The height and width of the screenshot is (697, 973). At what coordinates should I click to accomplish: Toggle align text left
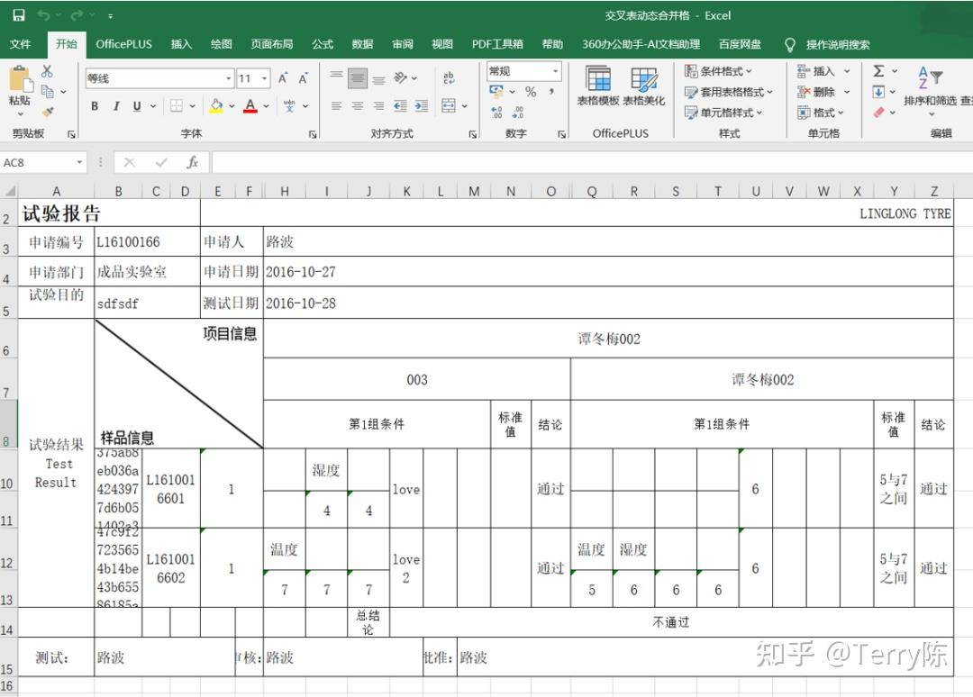[x=336, y=106]
